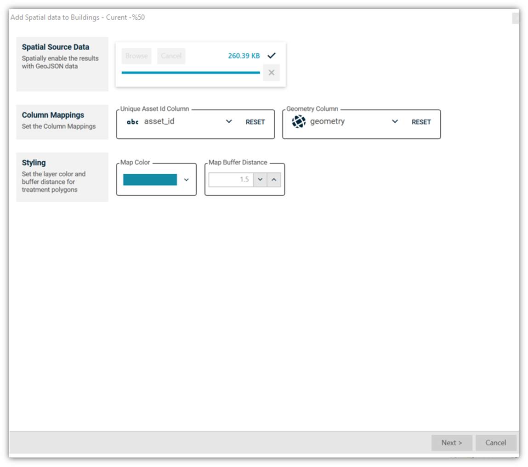The width and height of the screenshot is (528, 467).
Task: Select the asset_id value in the column dropdown
Action: pos(159,121)
